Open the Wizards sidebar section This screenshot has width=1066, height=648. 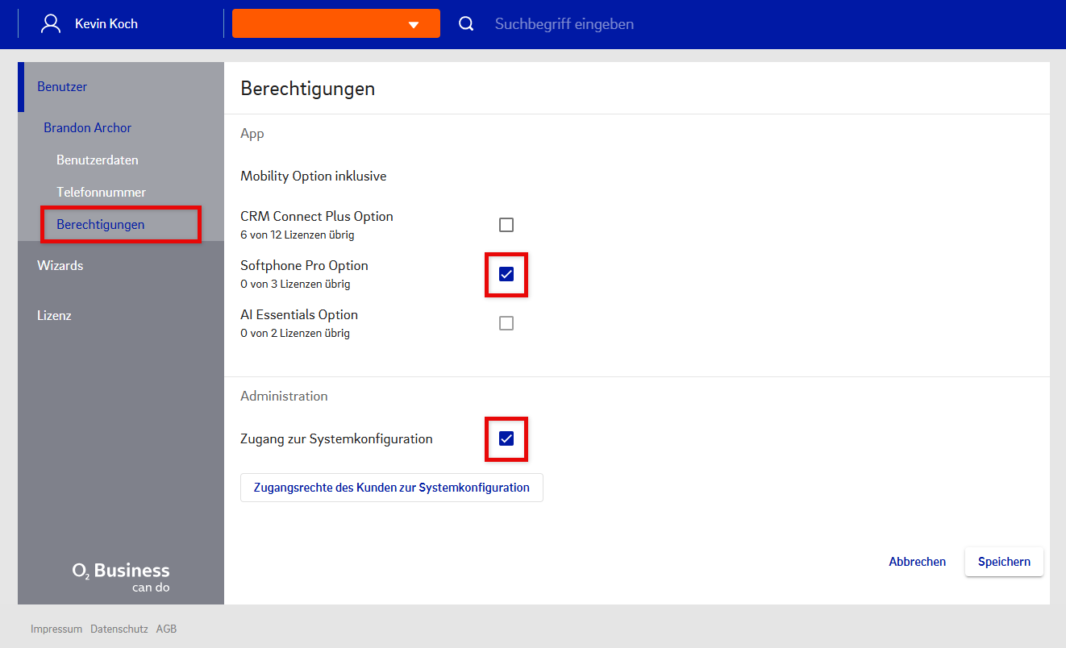tap(60, 265)
